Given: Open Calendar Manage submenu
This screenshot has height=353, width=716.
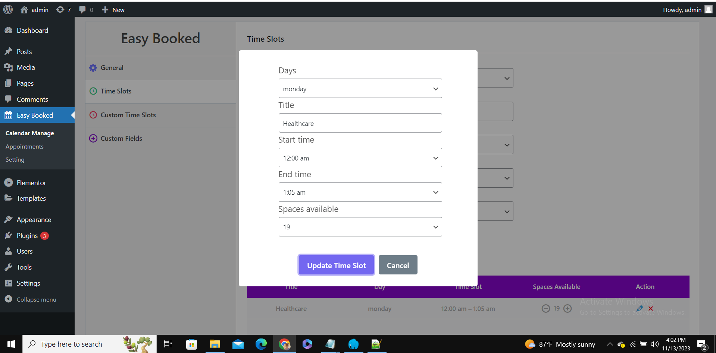Looking at the screenshot, I should click(x=30, y=133).
